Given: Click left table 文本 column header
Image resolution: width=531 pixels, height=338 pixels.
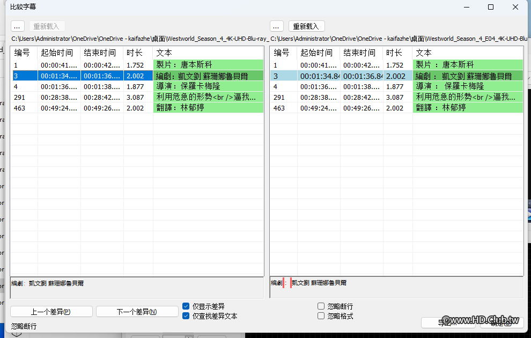Looking at the screenshot, I should pos(208,53).
